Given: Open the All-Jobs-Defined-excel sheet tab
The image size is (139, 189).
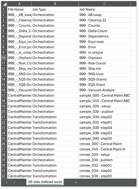Looking at the screenshot, I should 45,182.
